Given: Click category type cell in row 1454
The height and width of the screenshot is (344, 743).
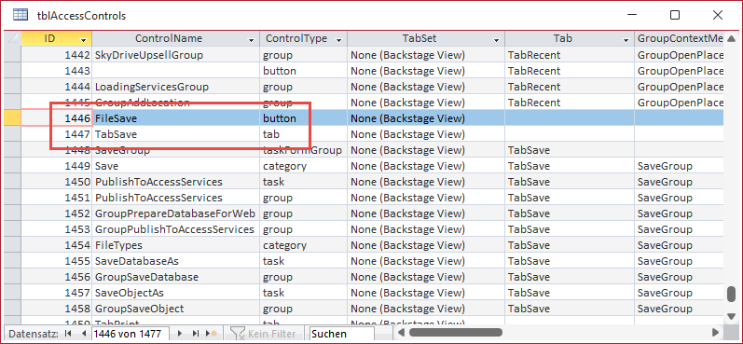Looking at the screenshot, I should click(303, 245).
